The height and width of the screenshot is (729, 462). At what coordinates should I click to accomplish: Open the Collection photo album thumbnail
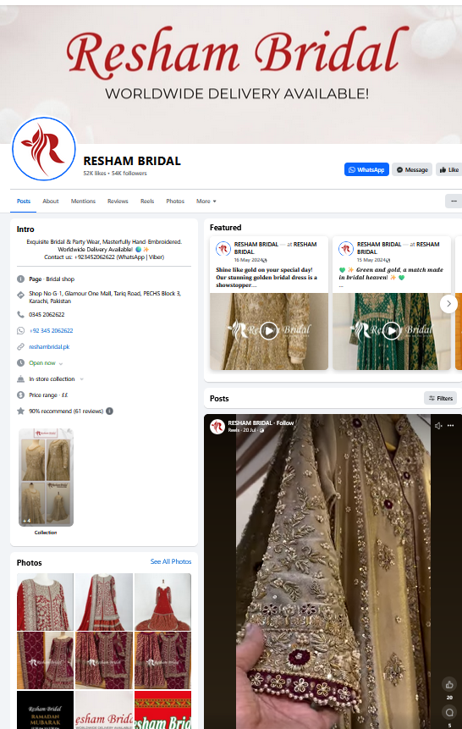point(46,478)
